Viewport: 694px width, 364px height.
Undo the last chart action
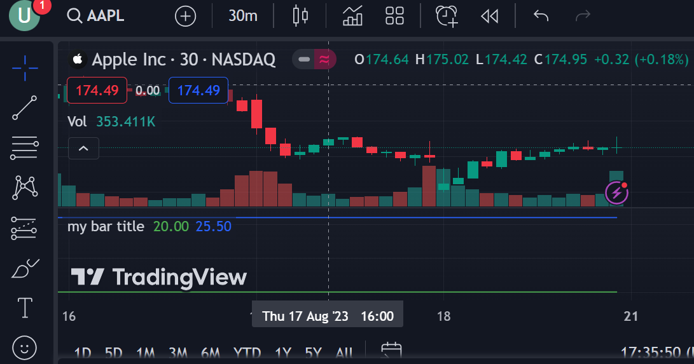click(541, 16)
